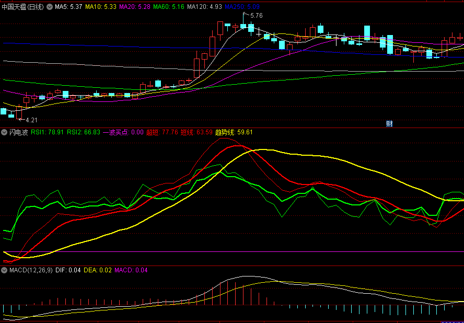Click the MA60: 5.16 label
Image resolution: width=464 pixels, height=323 pixels.
[x=168, y=7]
